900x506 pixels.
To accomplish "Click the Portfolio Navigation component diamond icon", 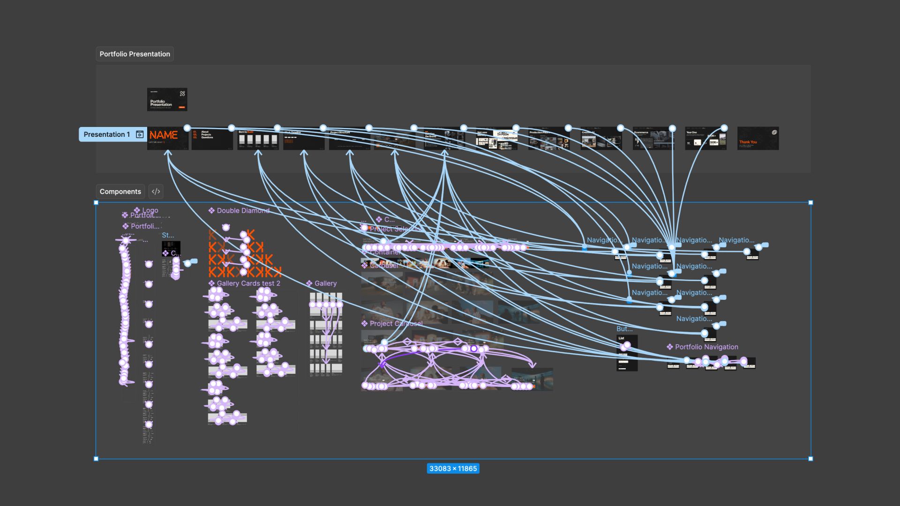I will coord(670,347).
